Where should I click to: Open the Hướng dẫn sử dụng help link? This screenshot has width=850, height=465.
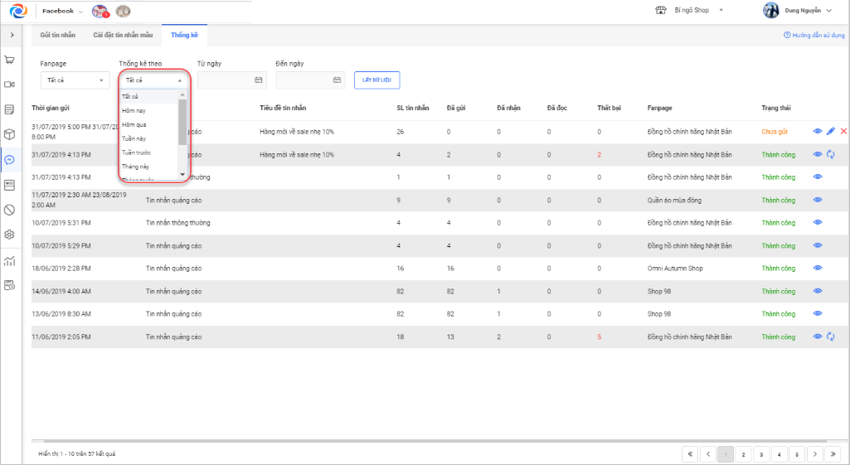pyautogui.click(x=814, y=36)
